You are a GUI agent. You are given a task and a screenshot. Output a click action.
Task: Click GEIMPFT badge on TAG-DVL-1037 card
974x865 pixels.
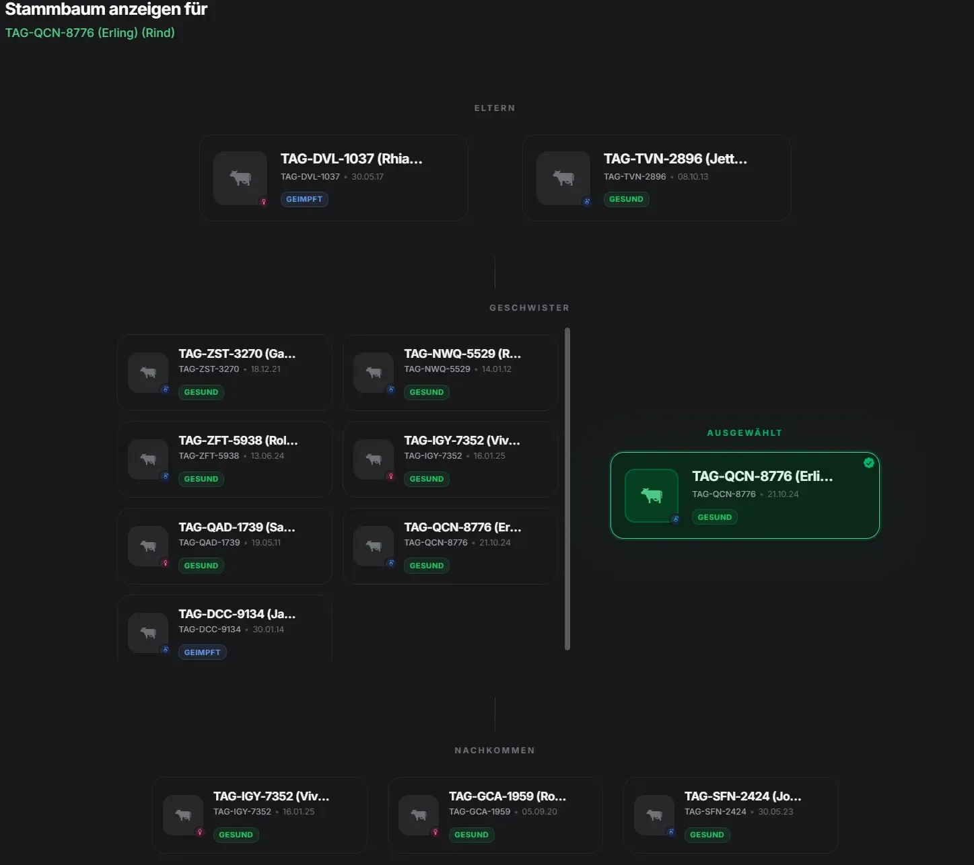[304, 199]
